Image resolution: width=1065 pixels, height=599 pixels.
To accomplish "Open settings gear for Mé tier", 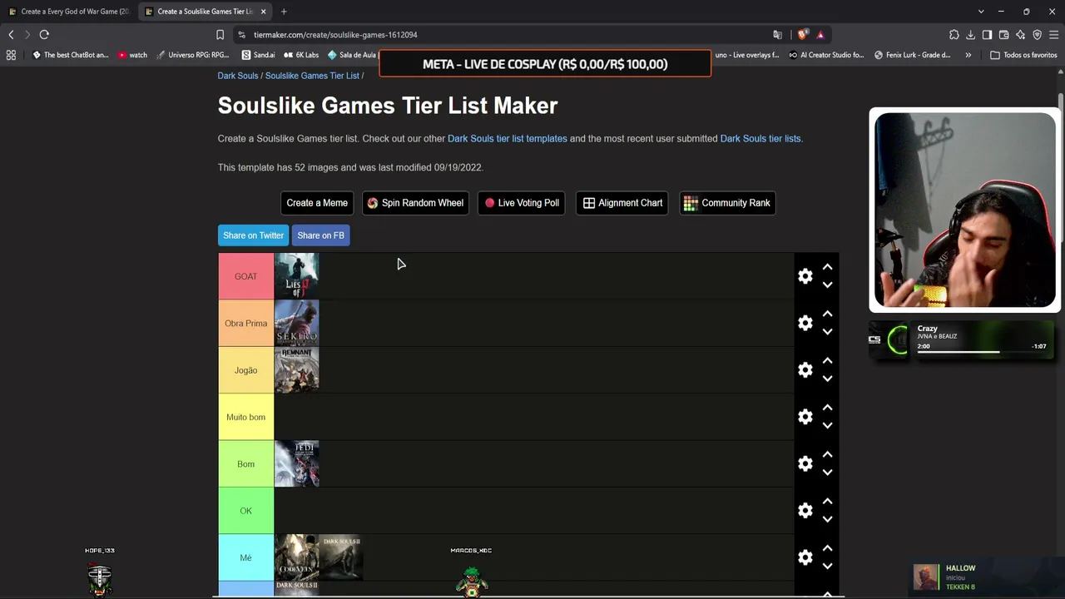I will [x=805, y=557].
